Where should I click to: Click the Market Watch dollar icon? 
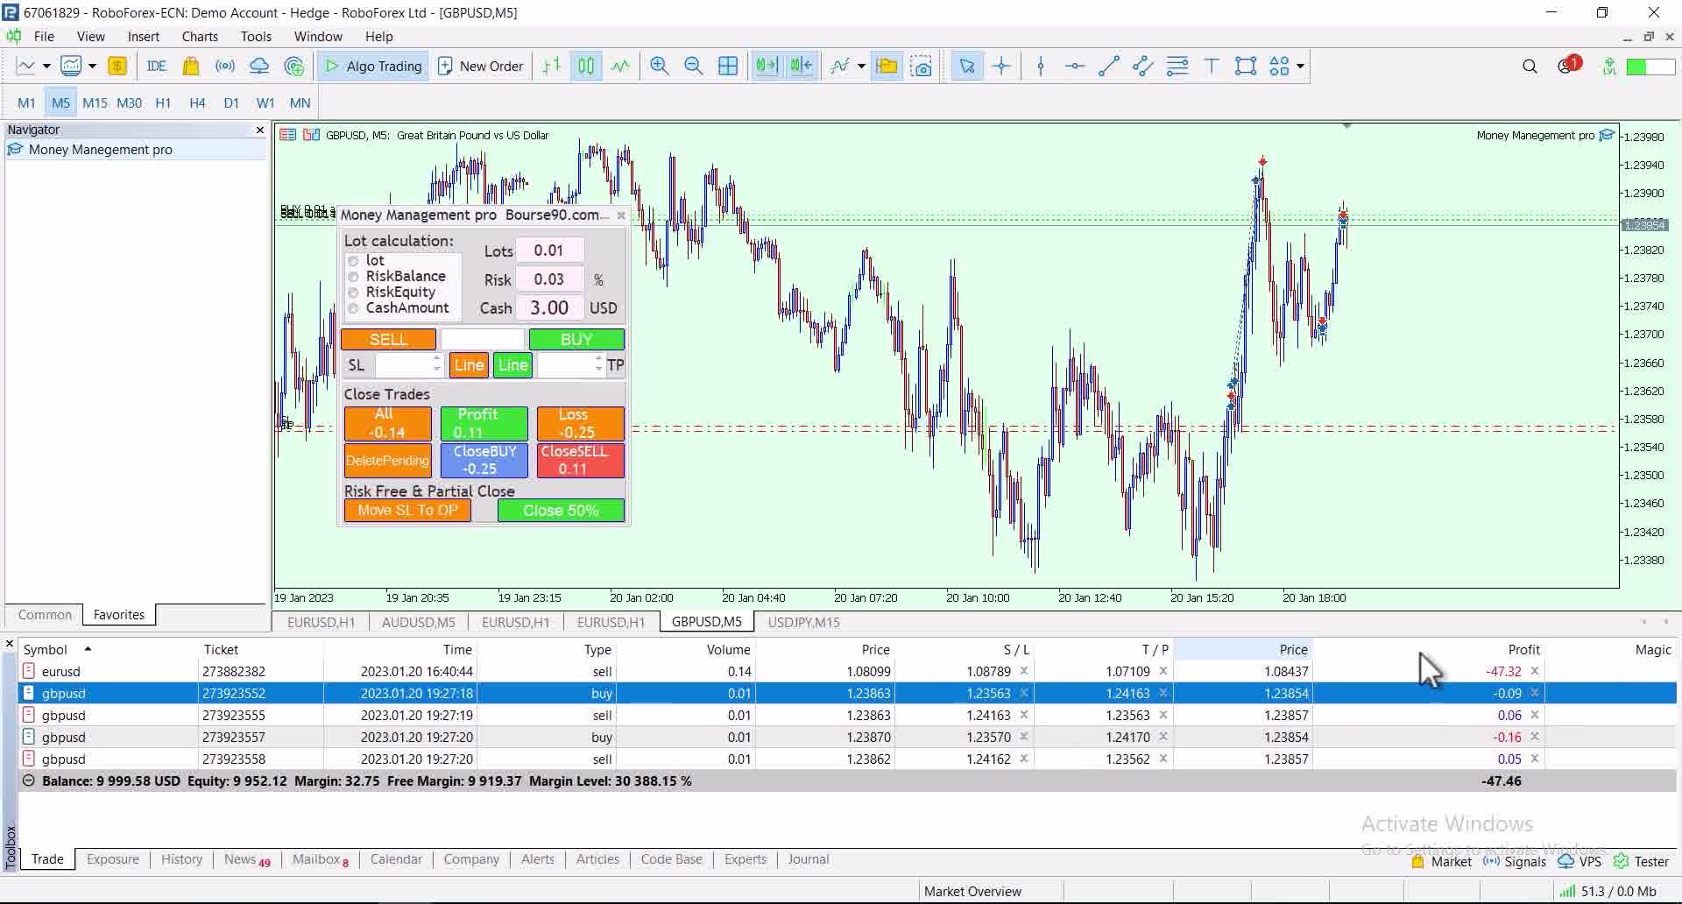pos(117,66)
